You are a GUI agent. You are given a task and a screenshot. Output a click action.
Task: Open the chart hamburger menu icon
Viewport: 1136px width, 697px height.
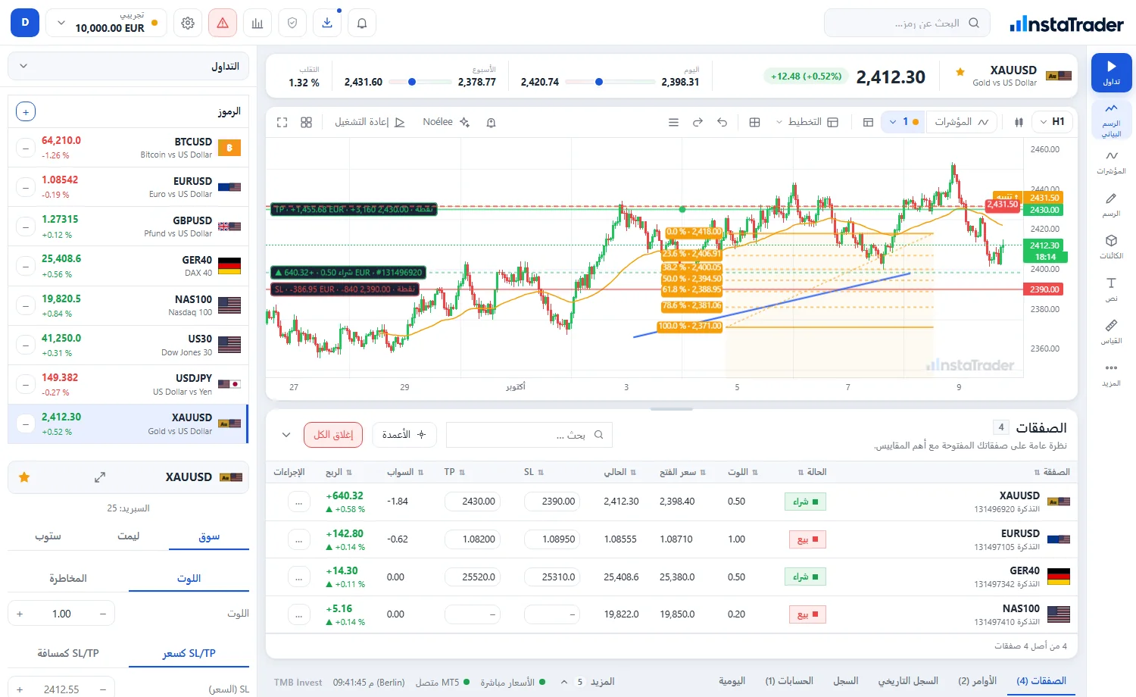[x=673, y=122]
